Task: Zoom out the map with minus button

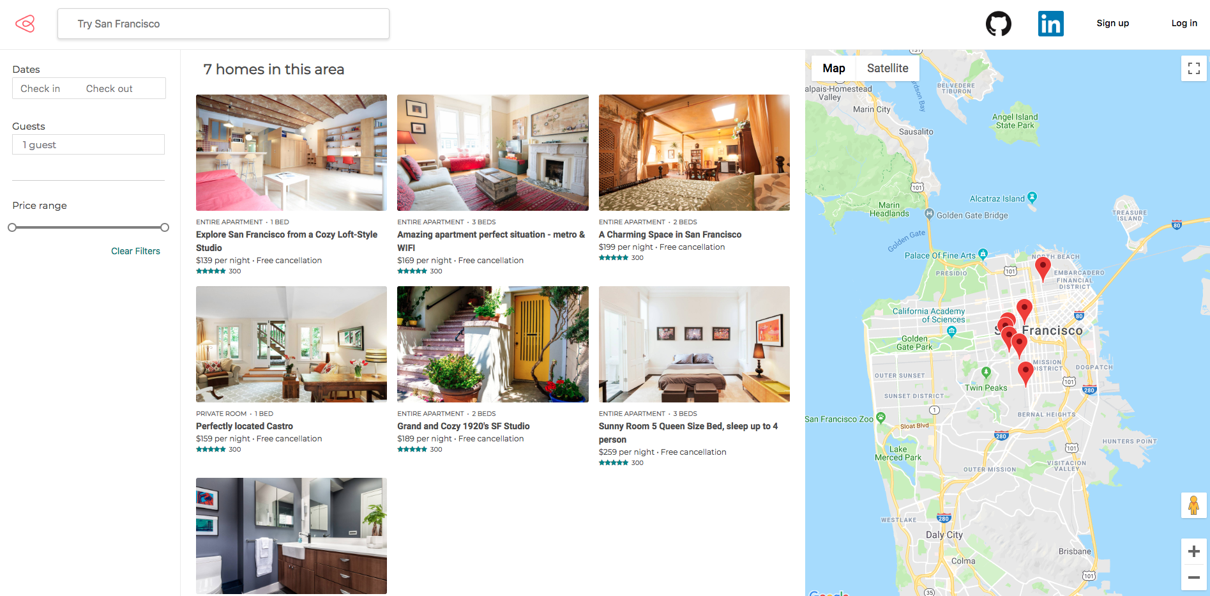Action: (x=1193, y=577)
